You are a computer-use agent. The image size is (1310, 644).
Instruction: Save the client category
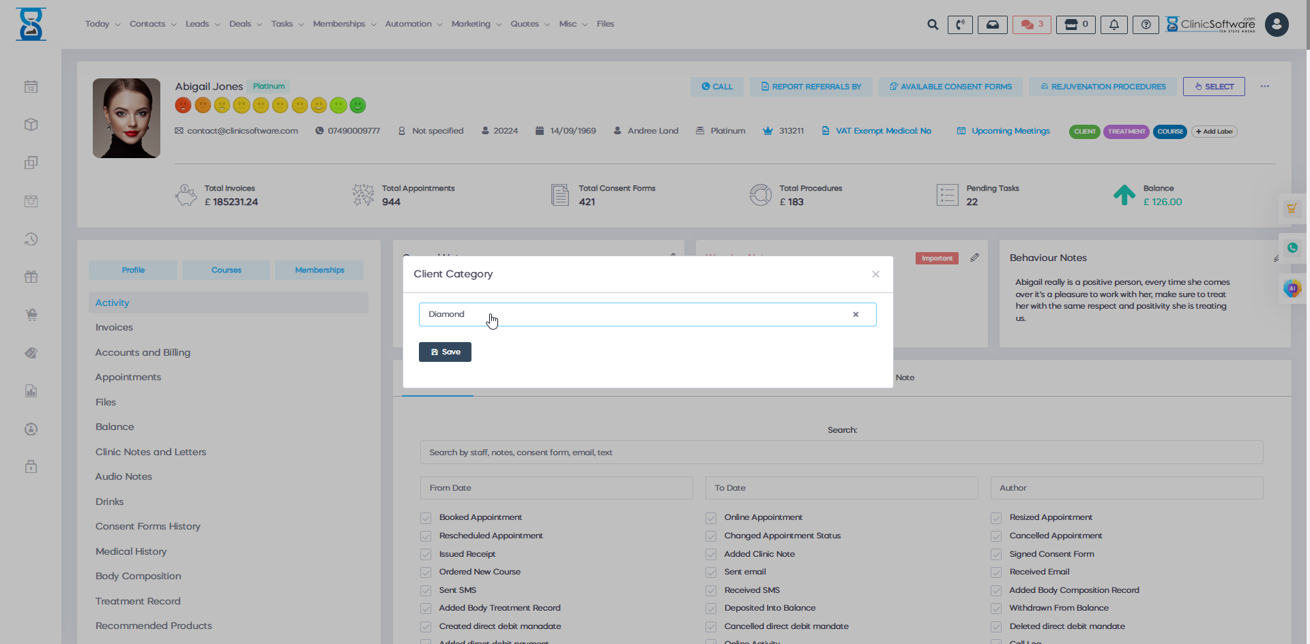click(445, 352)
